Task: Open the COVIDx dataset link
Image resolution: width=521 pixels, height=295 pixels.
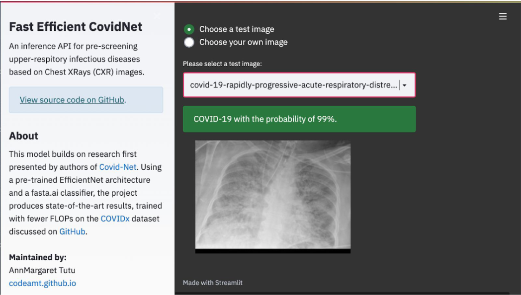Action: pos(115,219)
